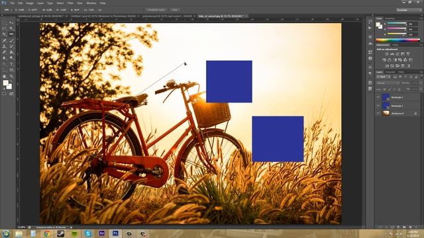Toggle layer filtering on/off switch
This screenshot has width=424, height=238.
click(421, 77)
